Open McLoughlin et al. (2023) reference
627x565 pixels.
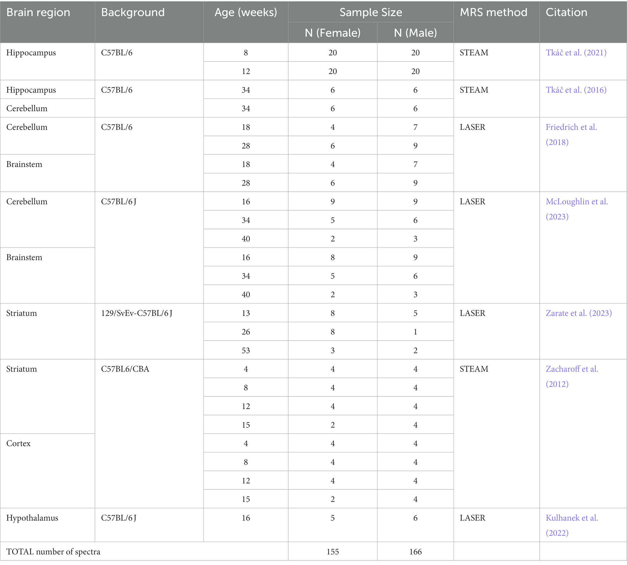click(x=577, y=209)
